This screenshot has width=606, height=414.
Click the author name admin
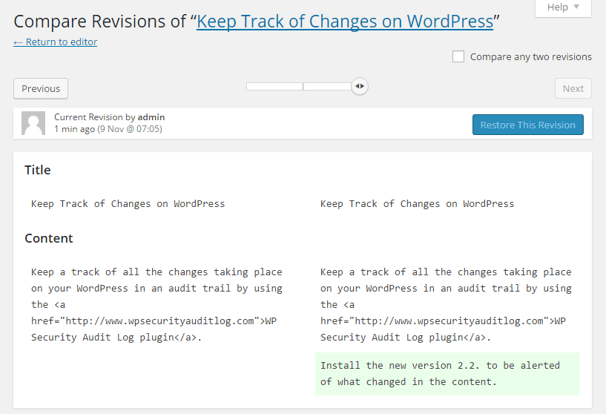click(x=151, y=117)
